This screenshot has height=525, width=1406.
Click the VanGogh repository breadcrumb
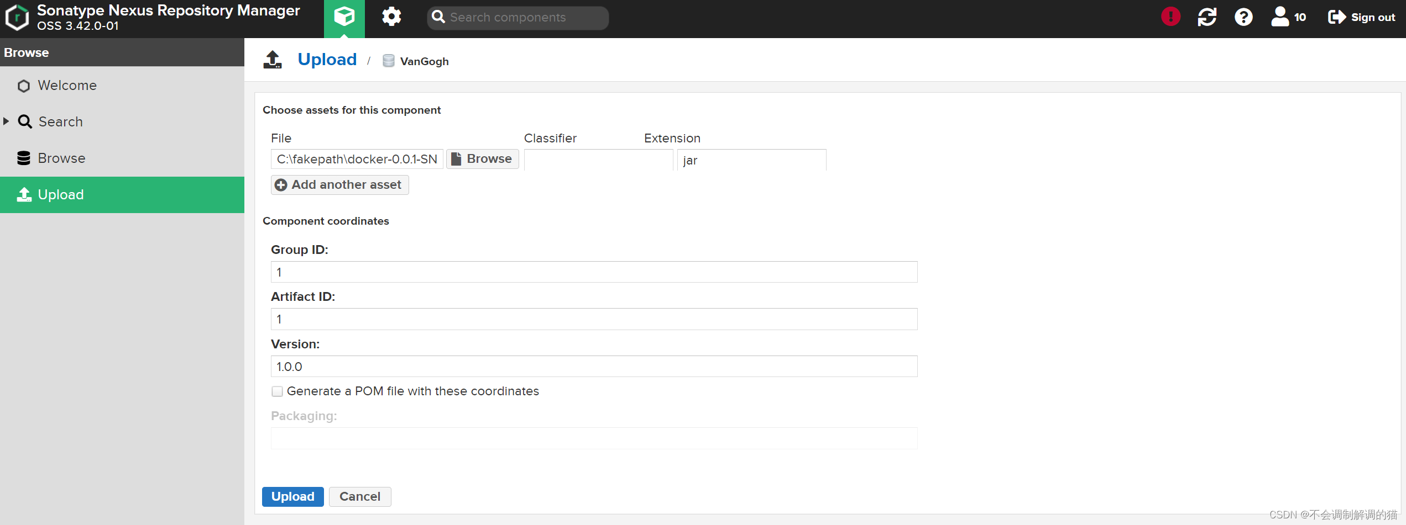coord(416,61)
